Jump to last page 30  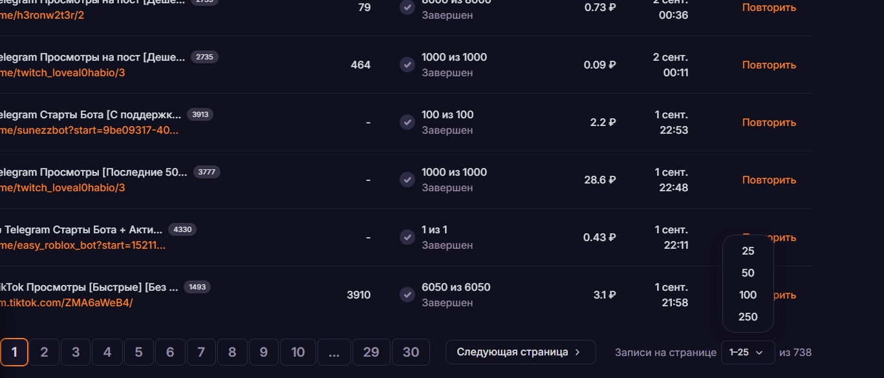pos(411,352)
